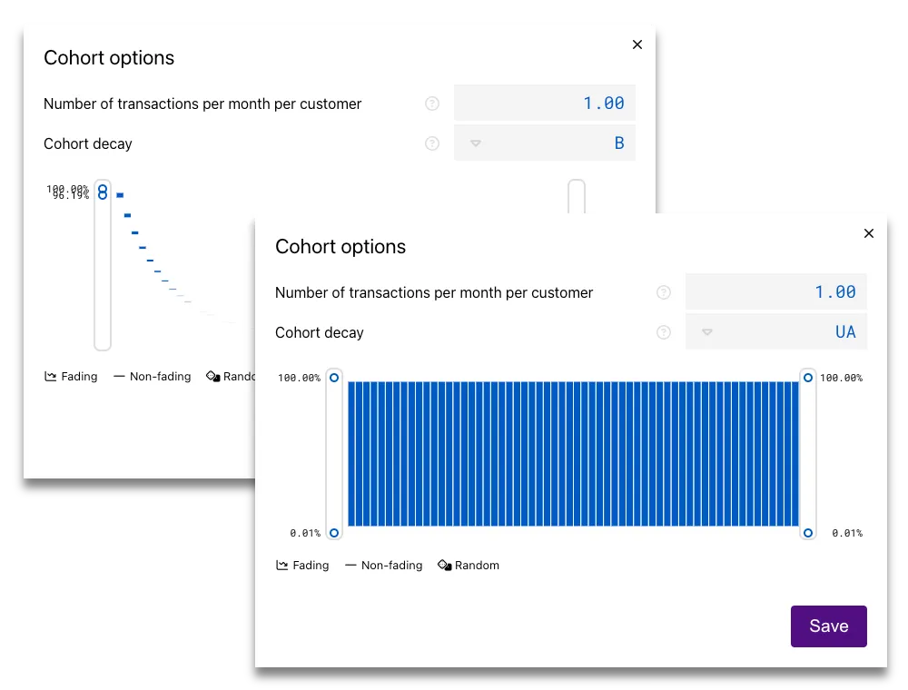Choose Non-fading preset in back dialog
Image resolution: width=908 pixels, height=690 pixels.
pyautogui.click(x=152, y=376)
